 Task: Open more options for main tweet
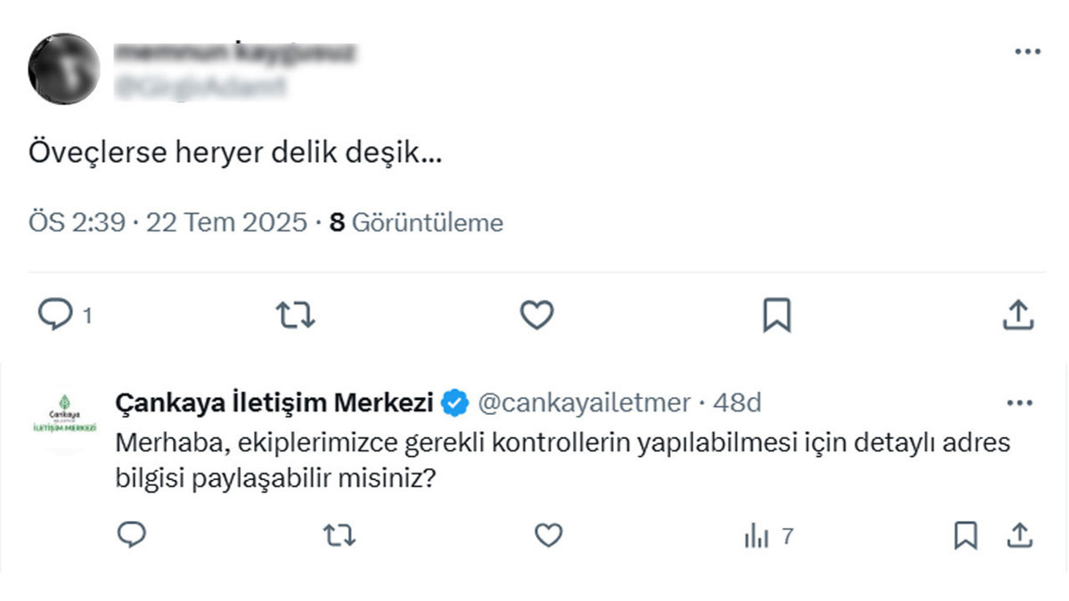(x=1027, y=52)
